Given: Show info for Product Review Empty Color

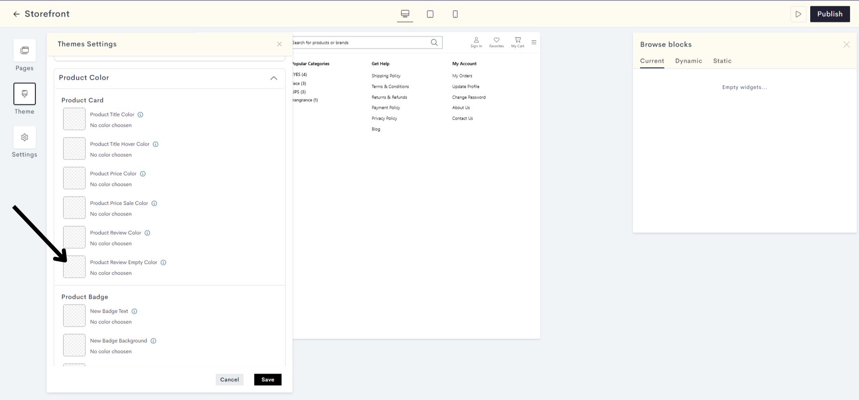Looking at the screenshot, I should tap(163, 262).
